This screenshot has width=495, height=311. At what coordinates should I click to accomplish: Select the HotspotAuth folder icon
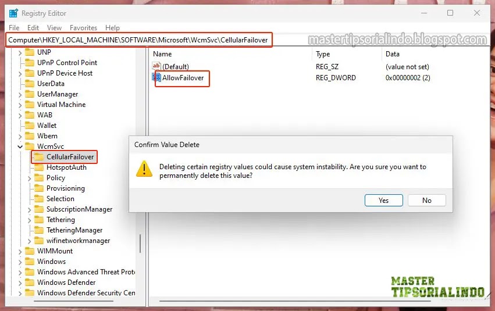pyautogui.click(x=39, y=167)
